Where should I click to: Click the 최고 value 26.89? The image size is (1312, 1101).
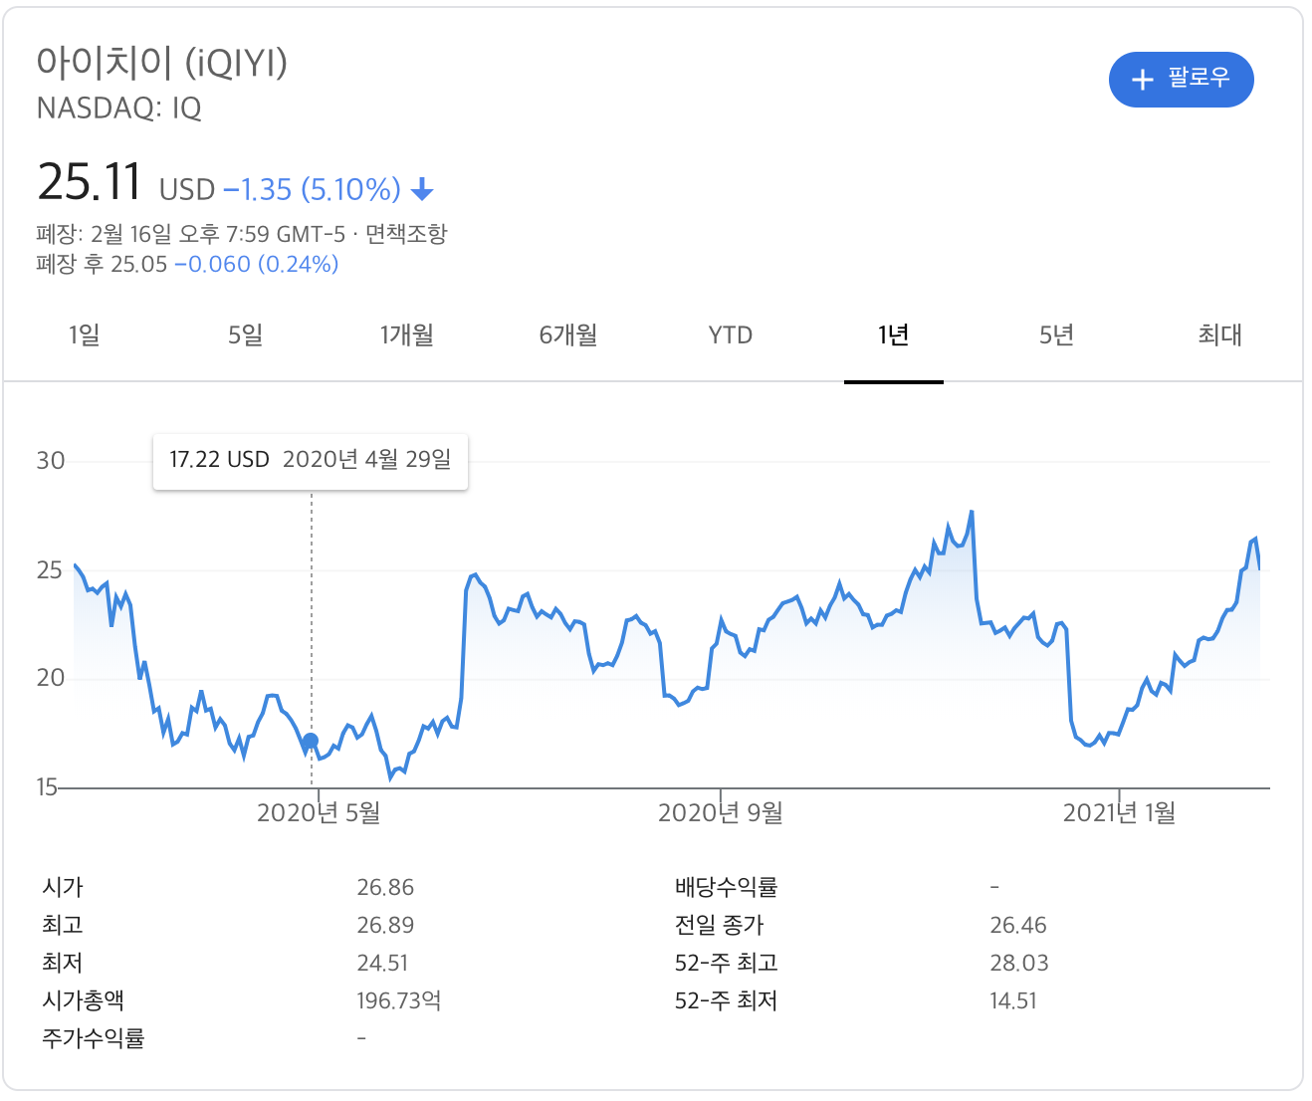click(385, 925)
